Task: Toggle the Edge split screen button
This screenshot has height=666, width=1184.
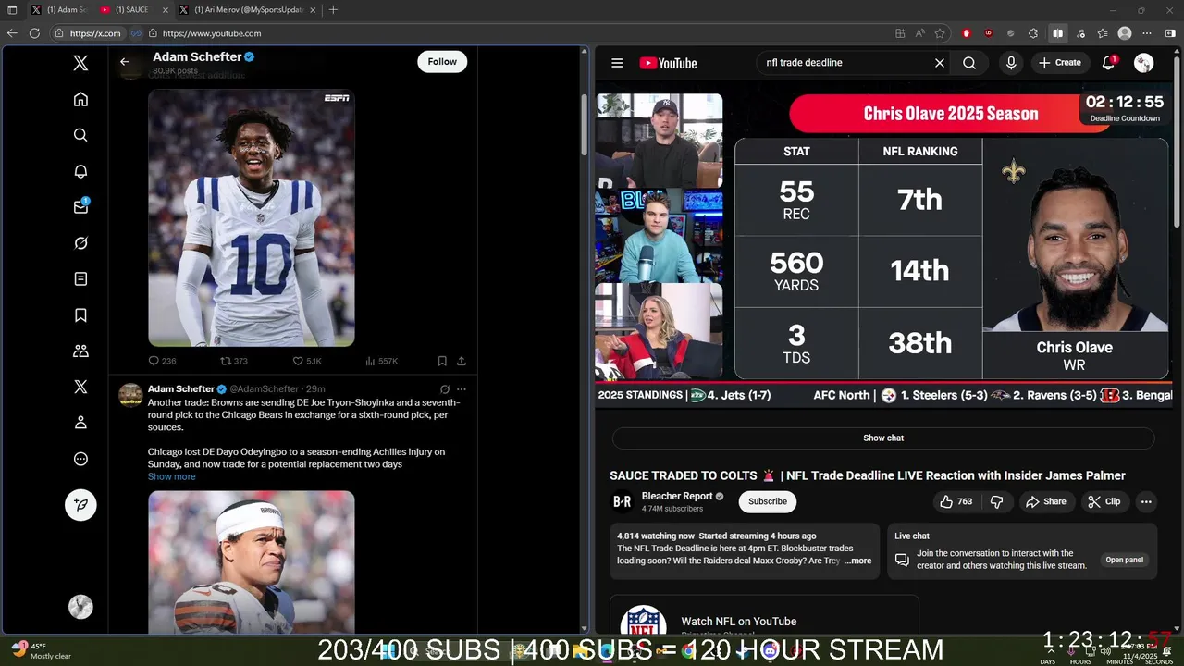Action: tap(1057, 33)
